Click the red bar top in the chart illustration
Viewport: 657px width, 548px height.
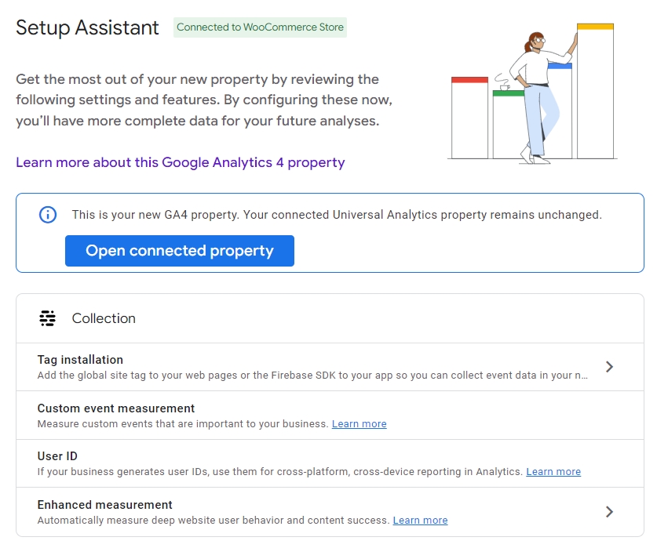pyautogui.click(x=469, y=80)
